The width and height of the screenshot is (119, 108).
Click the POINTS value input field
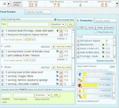6,95
